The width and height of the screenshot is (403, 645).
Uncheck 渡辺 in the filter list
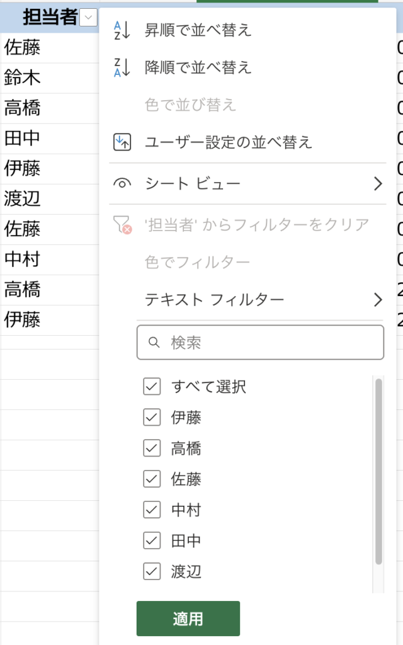(x=152, y=572)
